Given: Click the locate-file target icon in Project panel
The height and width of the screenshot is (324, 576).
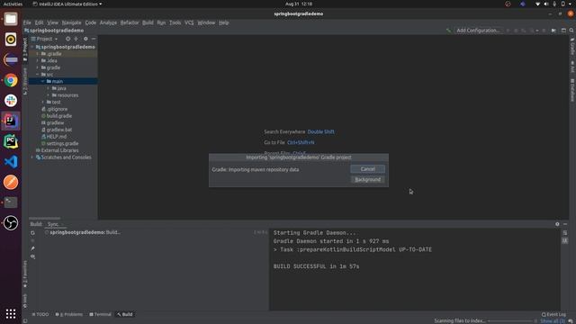Looking at the screenshot, I should pyautogui.click(x=68, y=39).
